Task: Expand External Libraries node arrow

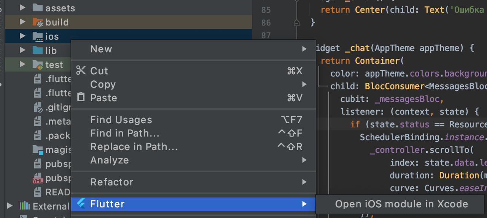Action: (10, 206)
